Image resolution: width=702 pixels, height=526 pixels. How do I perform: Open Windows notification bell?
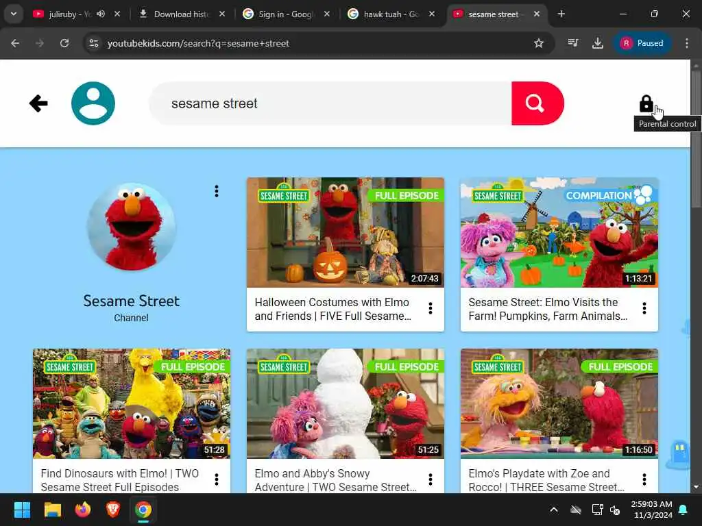tap(683, 510)
